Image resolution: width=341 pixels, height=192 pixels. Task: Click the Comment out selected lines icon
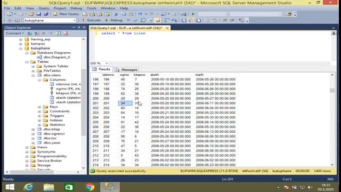207,20
